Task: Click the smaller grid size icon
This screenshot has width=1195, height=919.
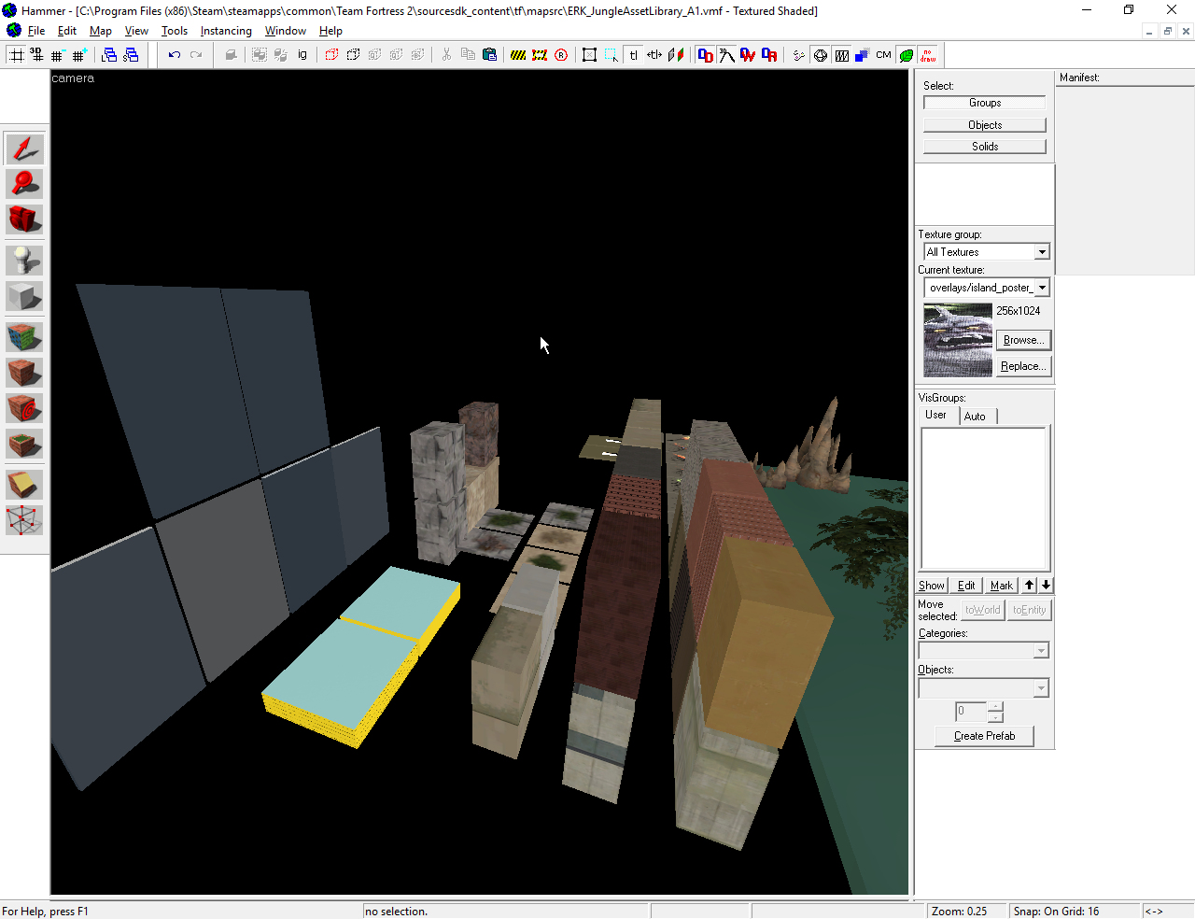Action: point(57,55)
